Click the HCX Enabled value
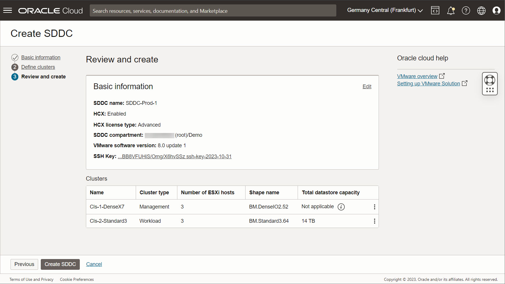The image size is (505, 284). tap(117, 114)
